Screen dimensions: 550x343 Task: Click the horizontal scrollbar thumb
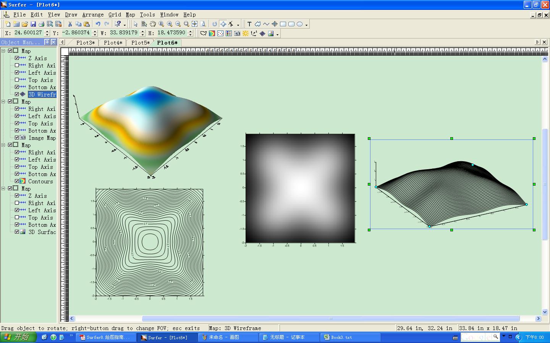(330, 319)
